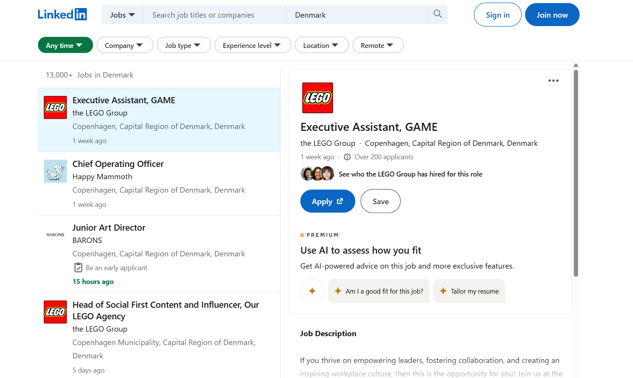The image size is (633, 378).
Task: Click 15 hours ago timestamp
Action: point(93,282)
